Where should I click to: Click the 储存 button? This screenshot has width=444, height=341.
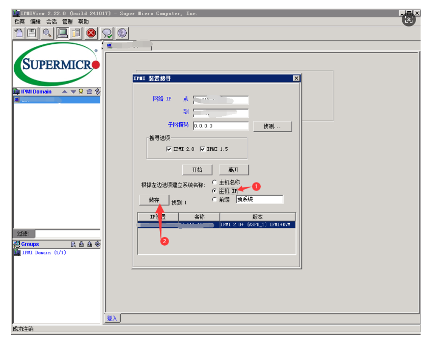point(154,200)
